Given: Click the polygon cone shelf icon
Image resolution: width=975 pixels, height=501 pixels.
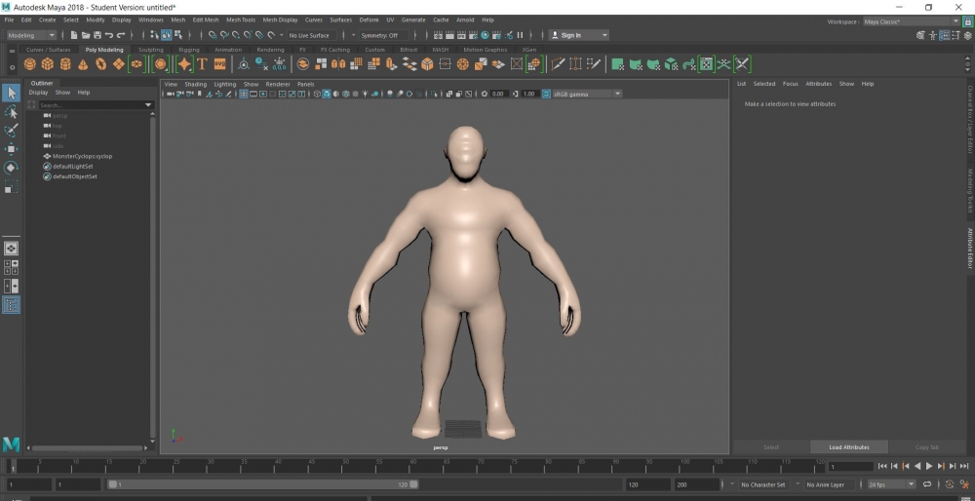Looking at the screenshot, I should [x=83, y=64].
